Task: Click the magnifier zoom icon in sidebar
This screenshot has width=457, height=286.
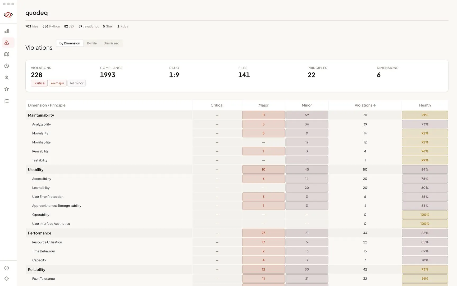Action: 7,77
